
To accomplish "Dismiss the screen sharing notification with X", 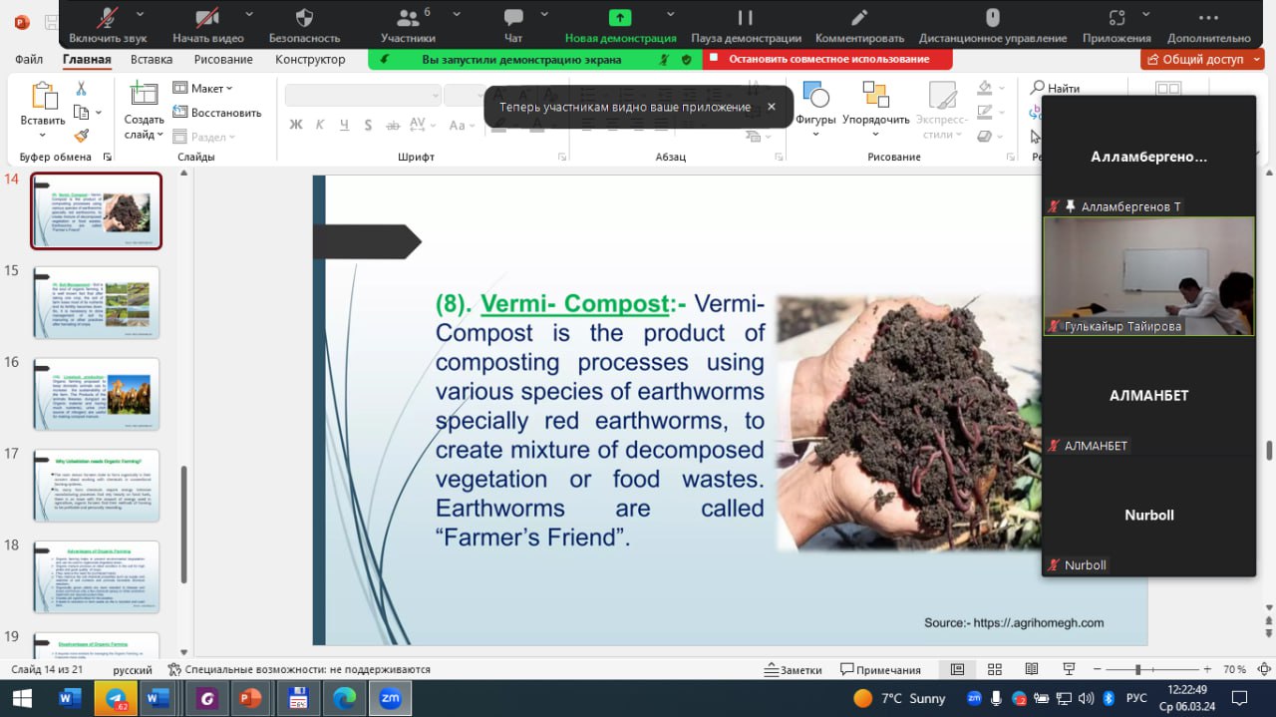I will 771,107.
